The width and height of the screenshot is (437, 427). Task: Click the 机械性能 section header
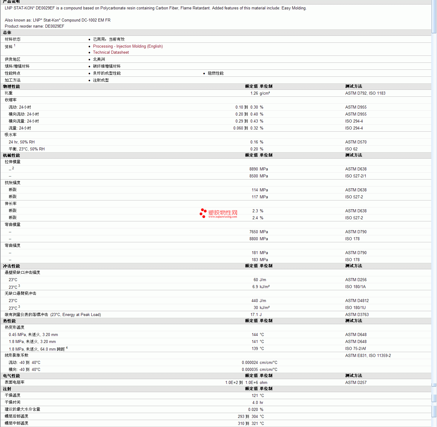click(12, 156)
